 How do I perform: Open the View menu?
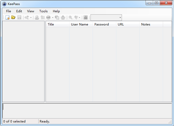tap(30, 11)
